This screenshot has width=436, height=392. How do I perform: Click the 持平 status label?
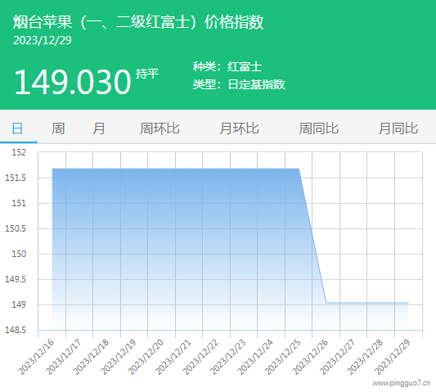[147, 74]
